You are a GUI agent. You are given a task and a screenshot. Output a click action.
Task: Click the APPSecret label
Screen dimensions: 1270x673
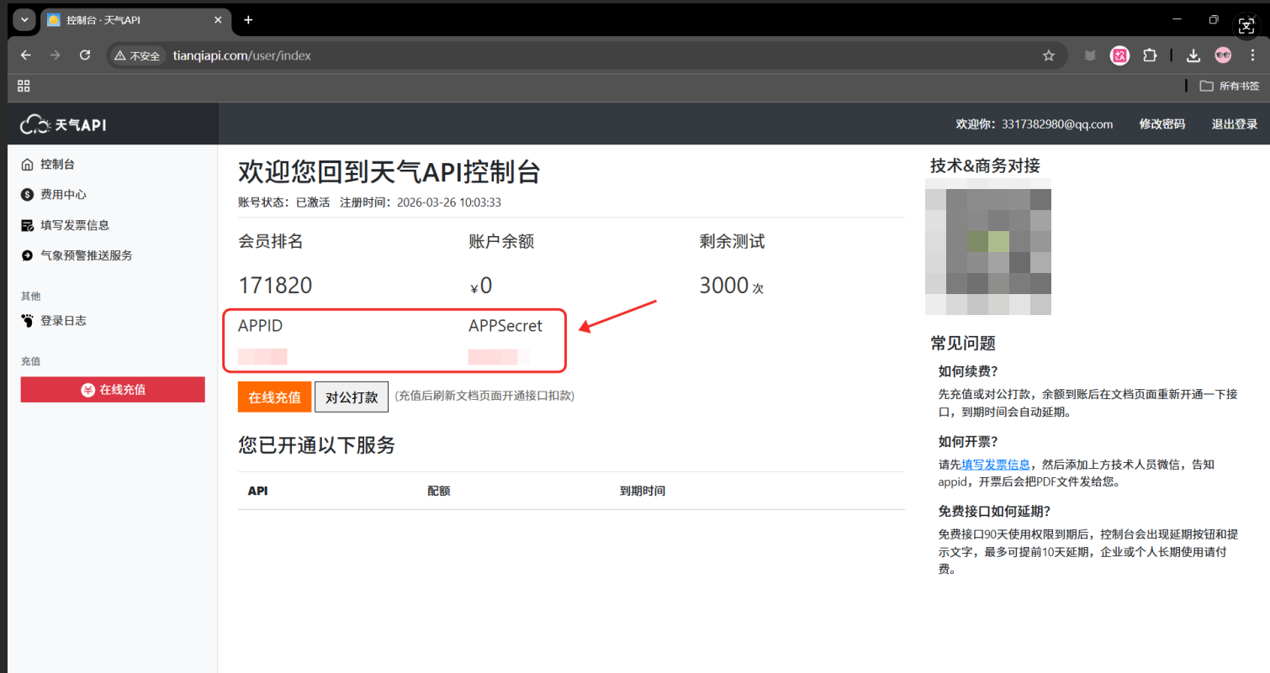point(505,326)
